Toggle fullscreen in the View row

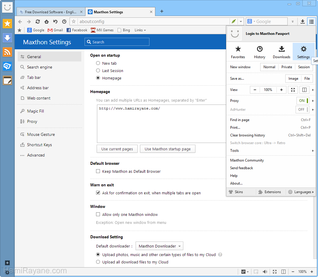pyautogui.click(x=293, y=90)
